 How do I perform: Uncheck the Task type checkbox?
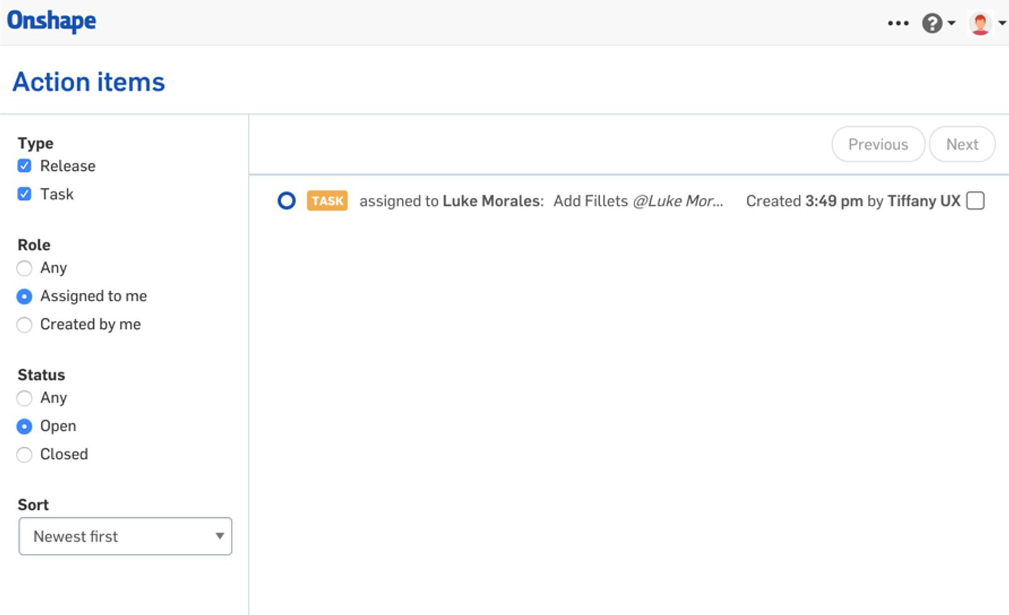(x=25, y=194)
